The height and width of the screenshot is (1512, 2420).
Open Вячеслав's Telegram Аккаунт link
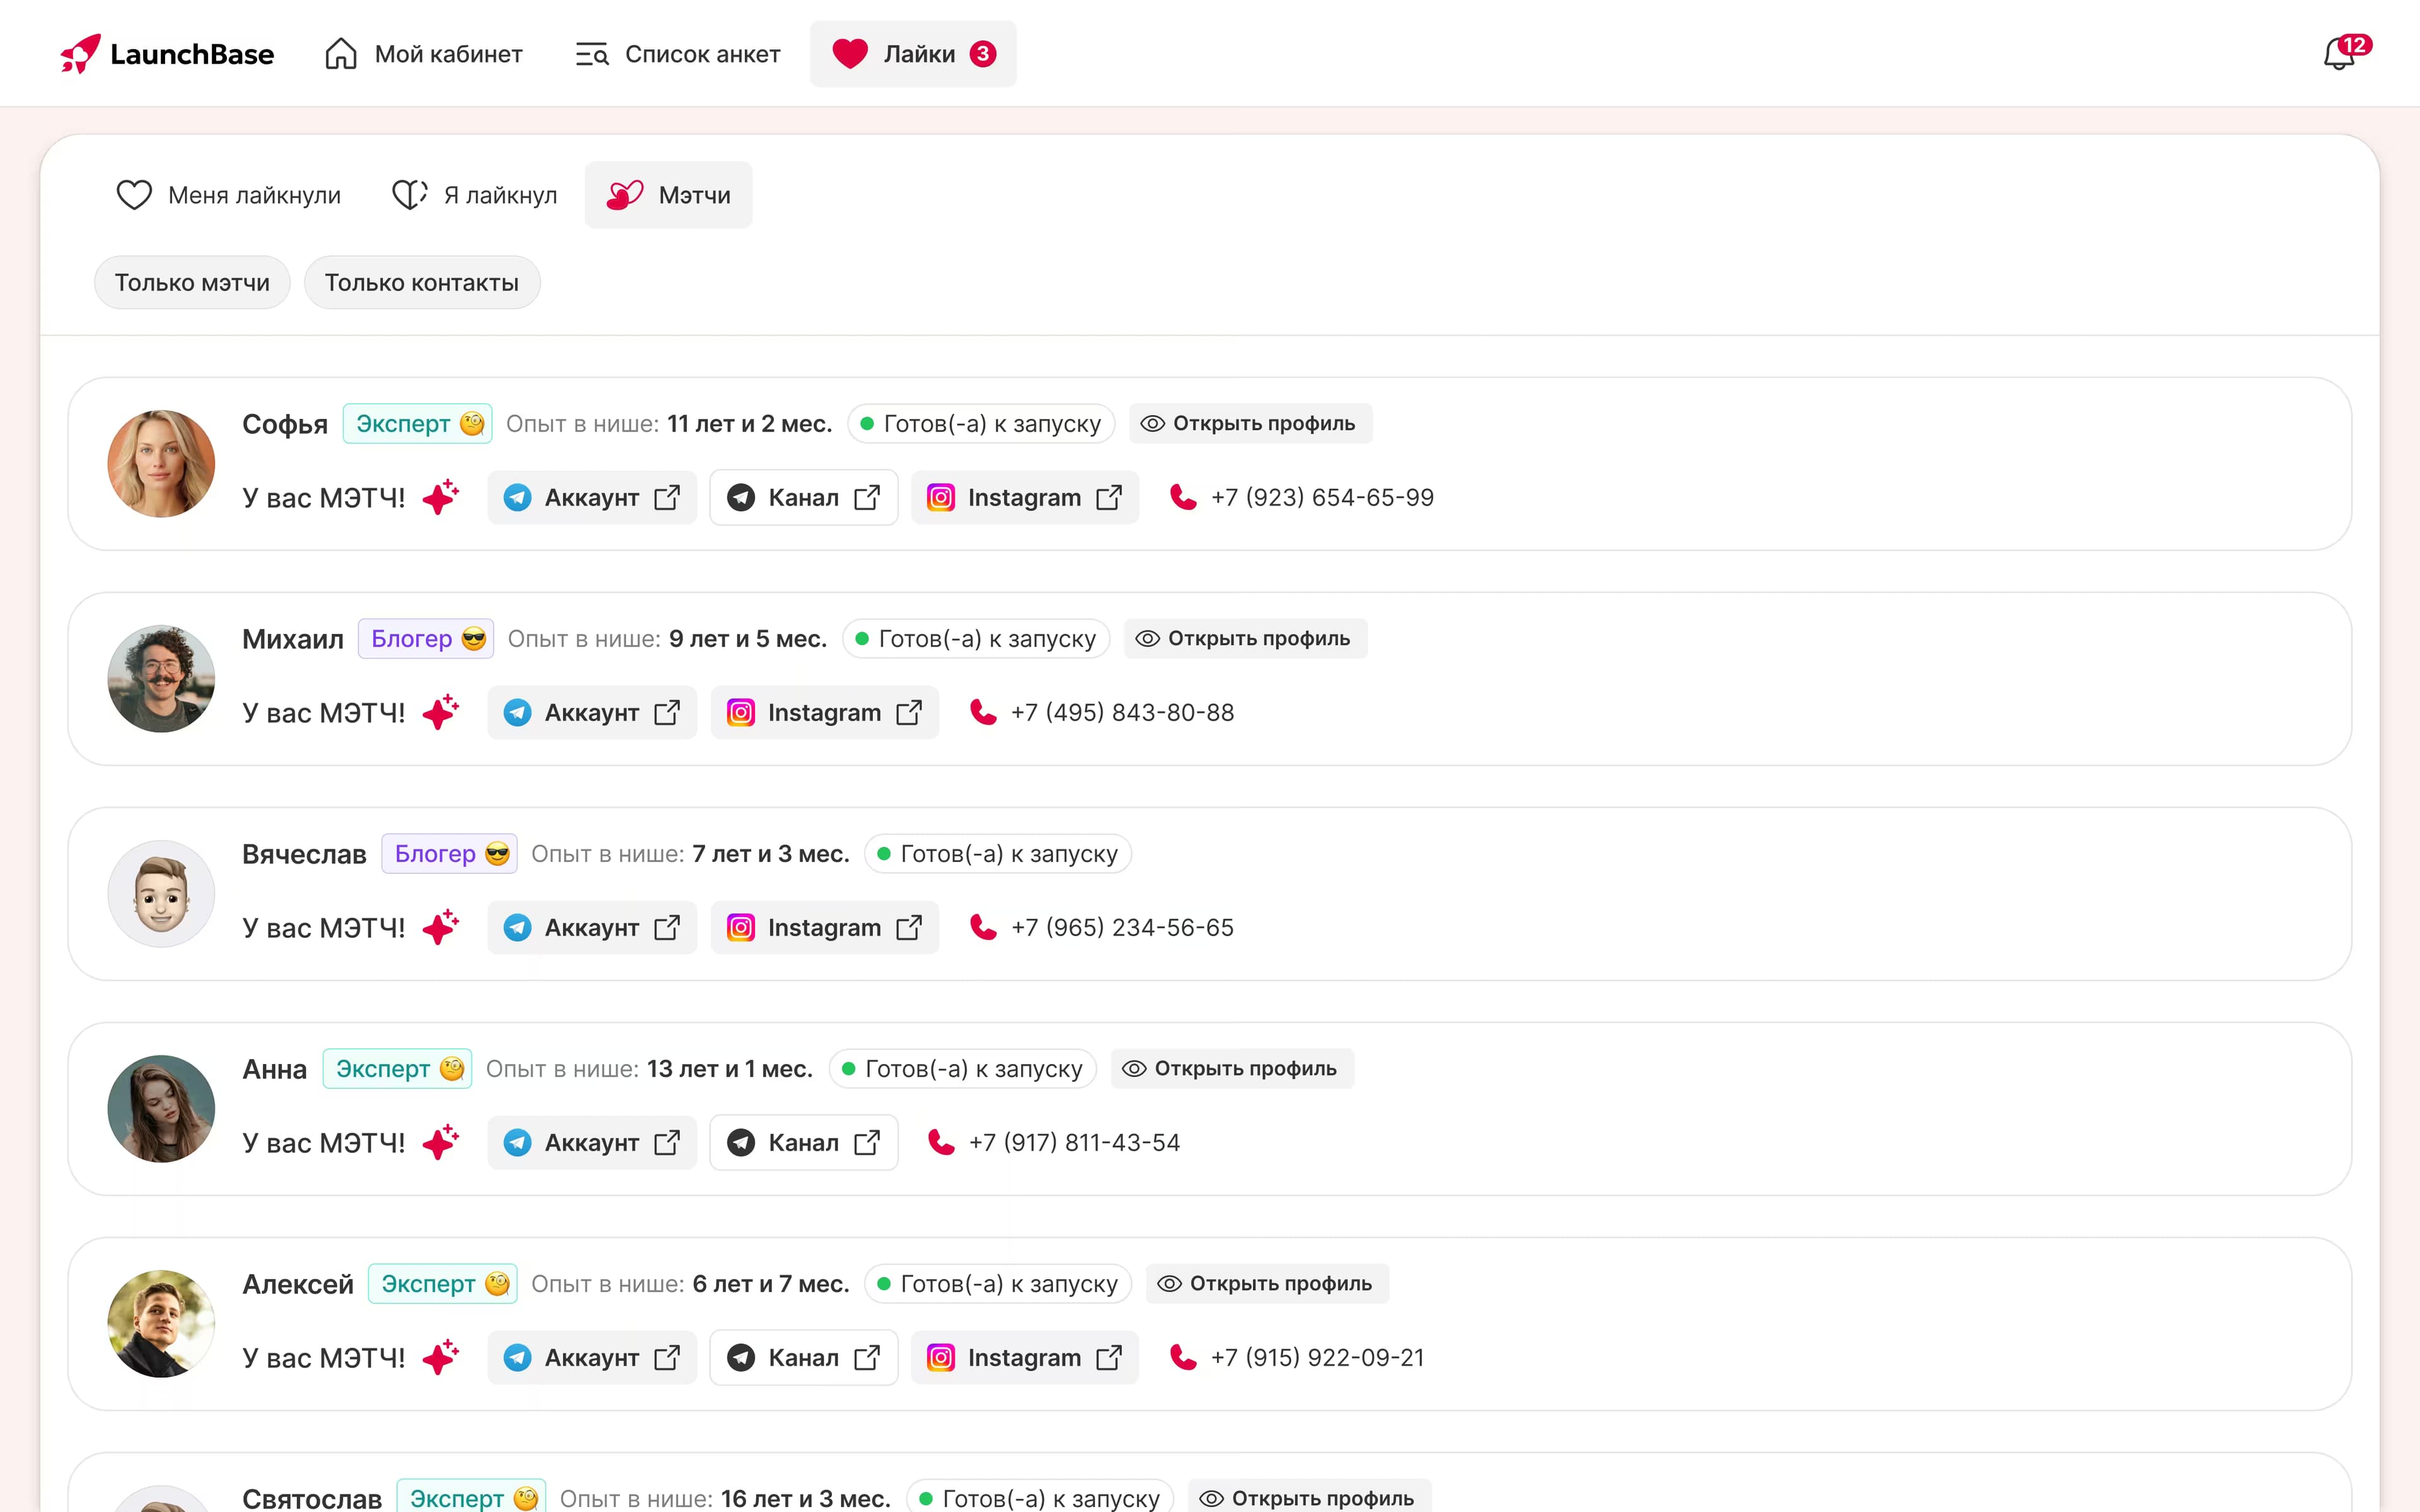[591, 927]
